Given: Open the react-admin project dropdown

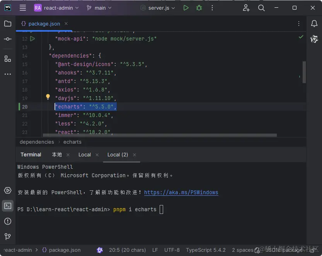Looking at the screenshot, I should click(56, 8).
